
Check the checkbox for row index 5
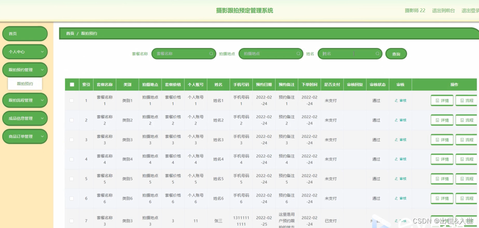tap(72, 179)
